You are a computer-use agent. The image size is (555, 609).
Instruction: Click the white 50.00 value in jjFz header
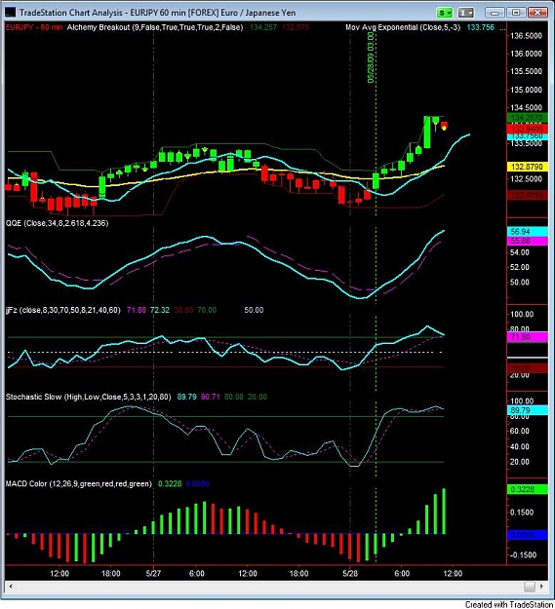coord(254,310)
